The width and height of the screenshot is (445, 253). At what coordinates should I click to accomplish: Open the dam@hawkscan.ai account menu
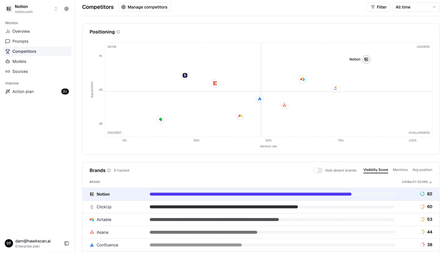[33, 243]
